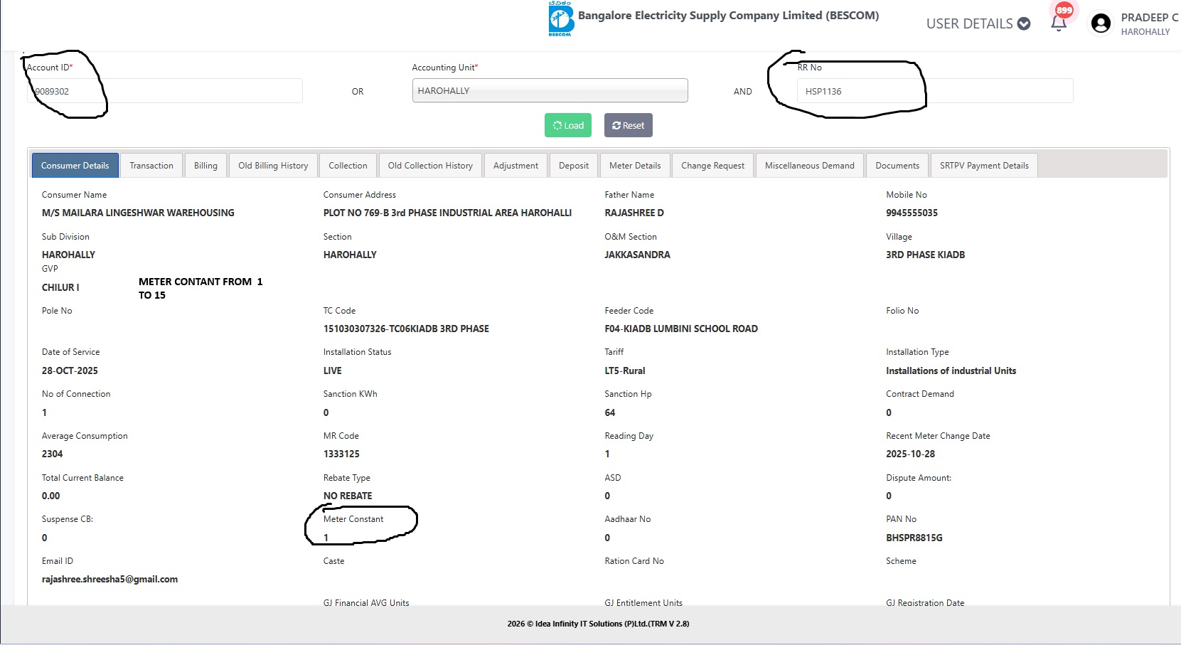The height and width of the screenshot is (645, 1181).
Task: Click Average Consumption value 2304
Action: pyautogui.click(x=52, y=454)
